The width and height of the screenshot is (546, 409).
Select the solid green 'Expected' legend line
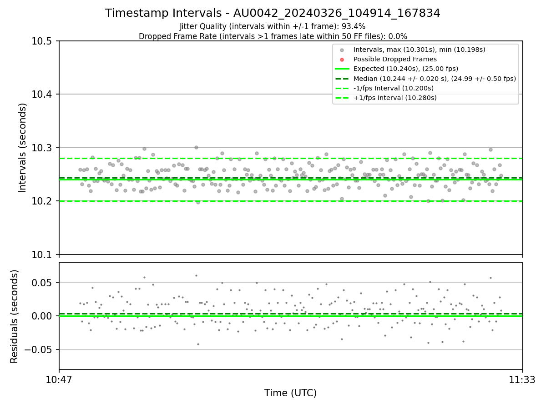coord(342,69)
